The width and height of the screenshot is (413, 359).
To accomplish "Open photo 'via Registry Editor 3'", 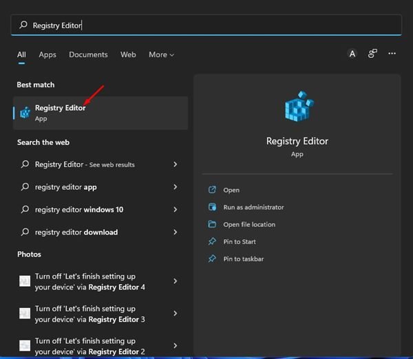I will 100,314.
